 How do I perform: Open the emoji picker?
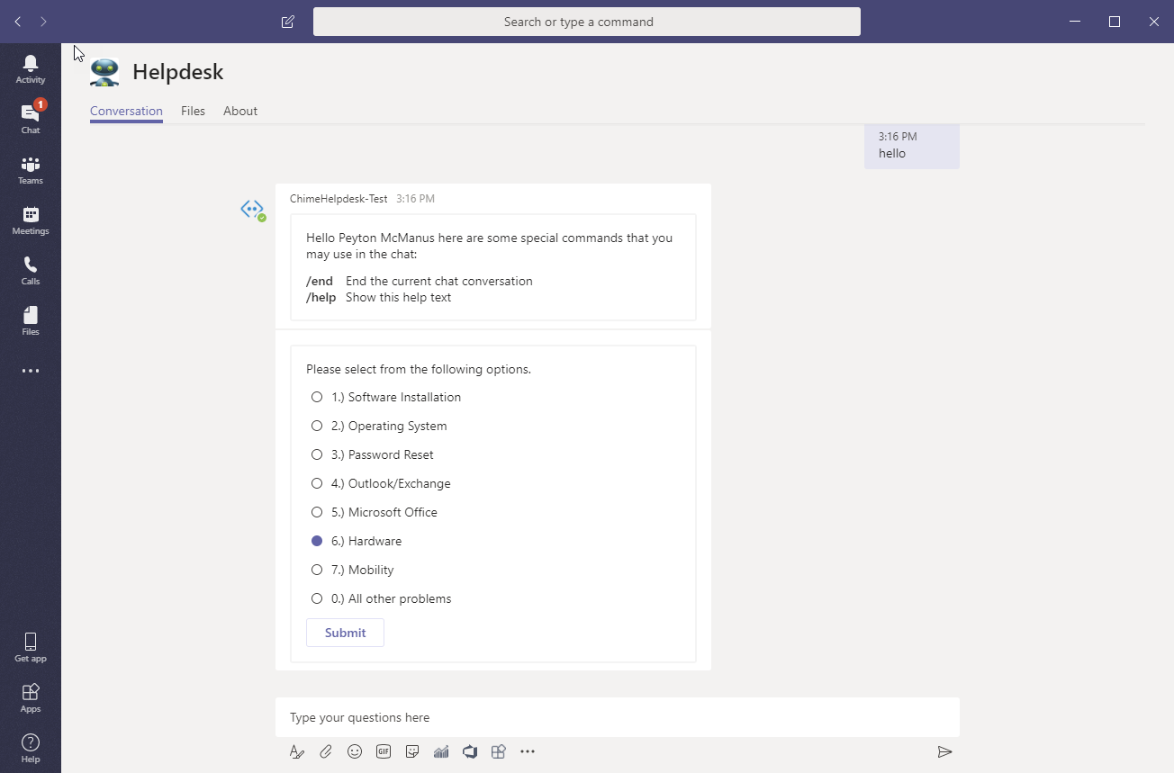355,751
